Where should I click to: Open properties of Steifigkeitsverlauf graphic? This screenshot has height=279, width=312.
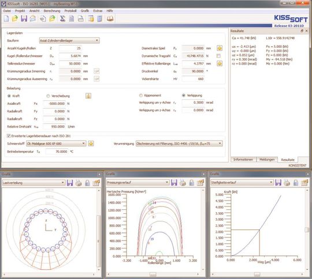[304, 183]
